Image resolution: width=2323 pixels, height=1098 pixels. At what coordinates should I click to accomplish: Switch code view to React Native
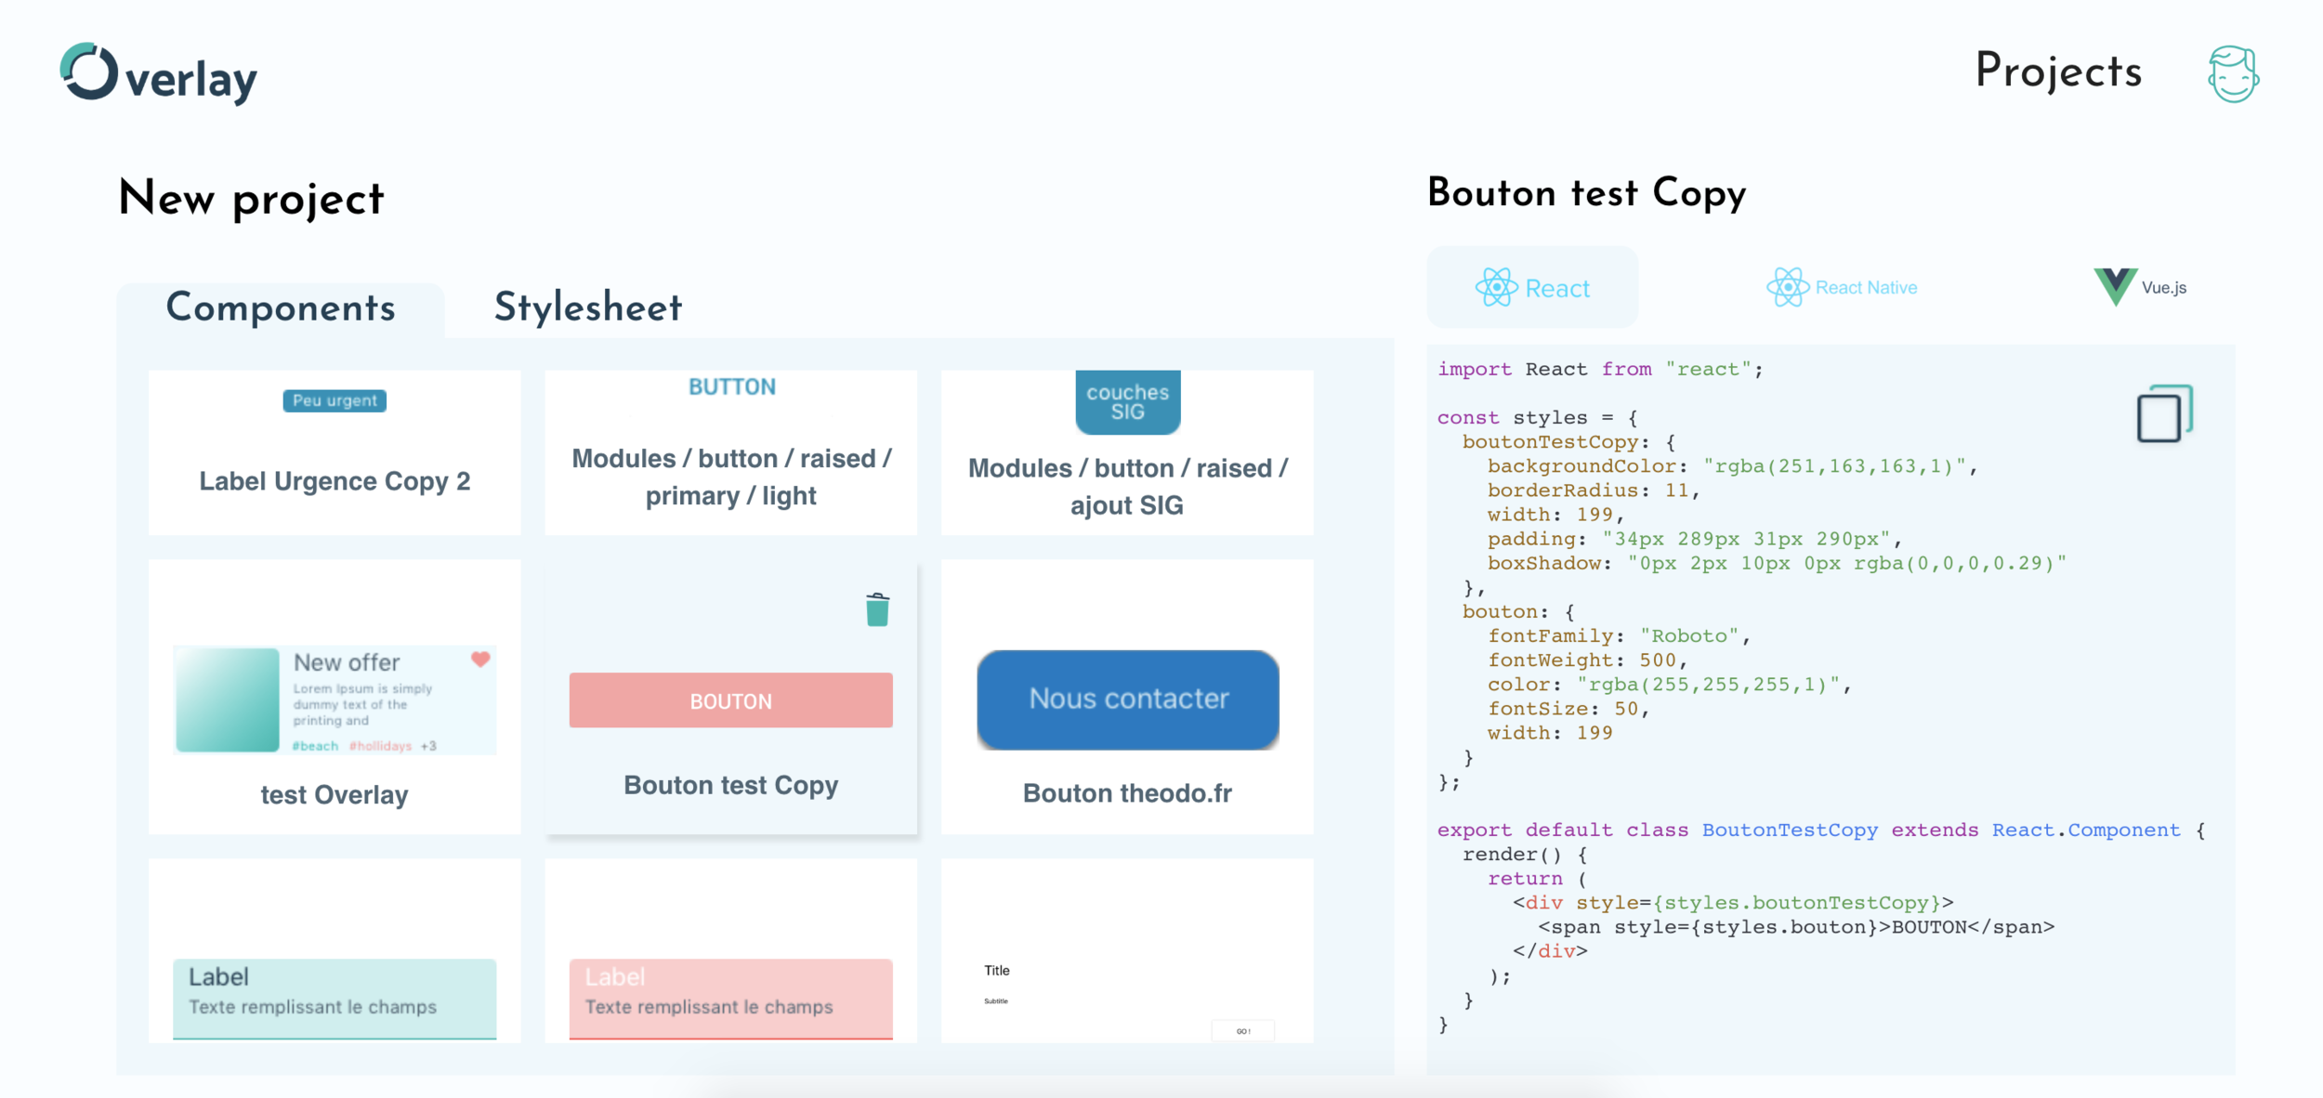tap(1865, 288)
